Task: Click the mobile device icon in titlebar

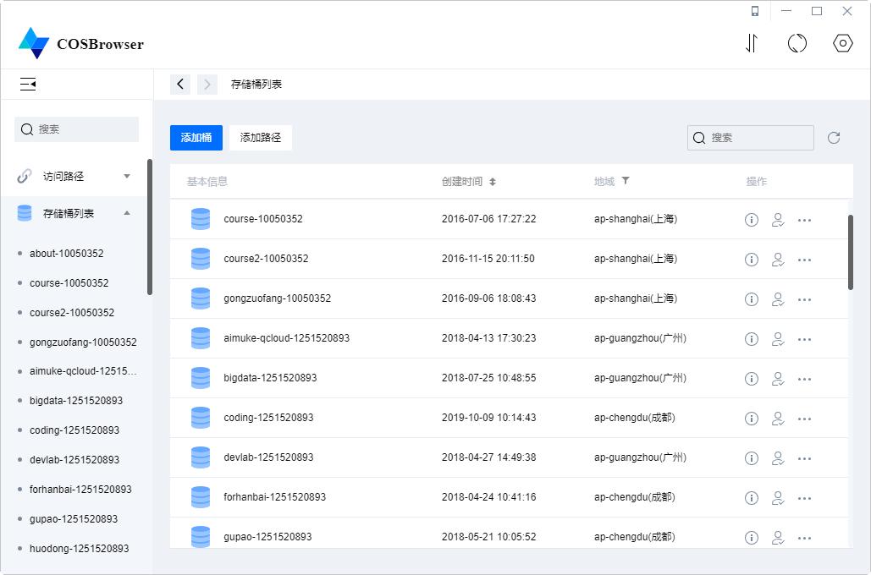Action: pos(754,11)
